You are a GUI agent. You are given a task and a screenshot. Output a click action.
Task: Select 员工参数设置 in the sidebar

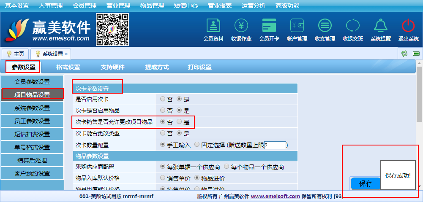(32, 121)
